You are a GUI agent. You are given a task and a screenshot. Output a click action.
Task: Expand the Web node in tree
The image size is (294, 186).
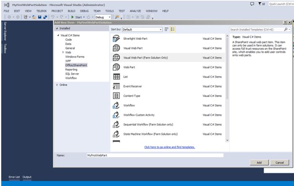click(x=63, y=52)
